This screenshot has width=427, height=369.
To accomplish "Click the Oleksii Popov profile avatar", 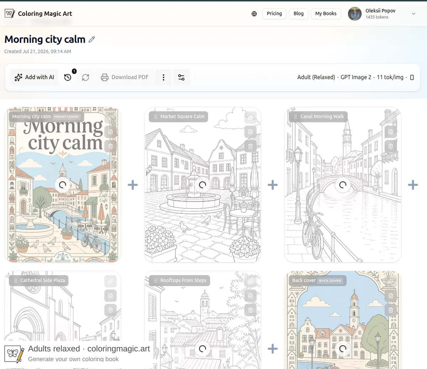I will coord(355,14).
